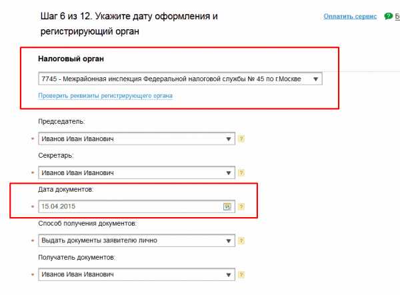Click the Получатель документов label
Screen dimensions: 400x295
click(x=79, y=257)
